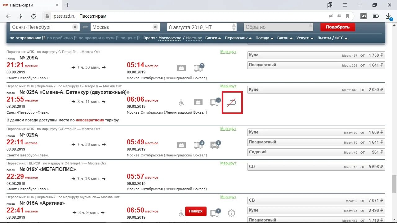Click the Яндекс protect icon in toolbar
Image resolution: width=397 pixels, height=223 pixels.
[364, 16]
